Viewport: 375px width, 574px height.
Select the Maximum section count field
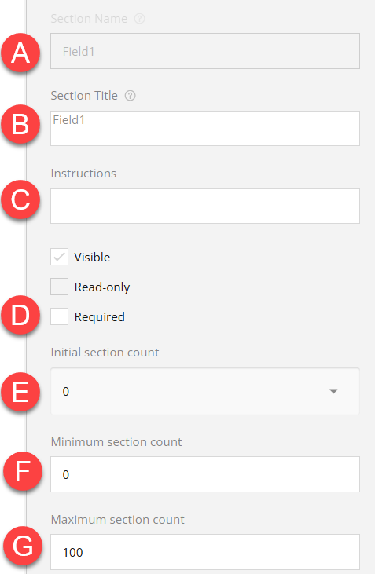coord(205,552)
